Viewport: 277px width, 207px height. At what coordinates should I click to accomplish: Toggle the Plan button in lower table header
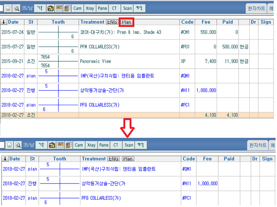pyautogui.click(x=128, y=159)
